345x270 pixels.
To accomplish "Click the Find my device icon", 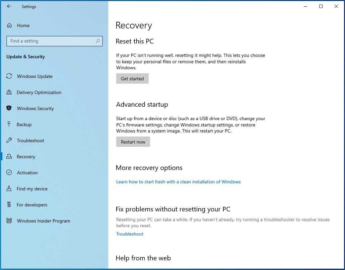I will tap(9, 188).
